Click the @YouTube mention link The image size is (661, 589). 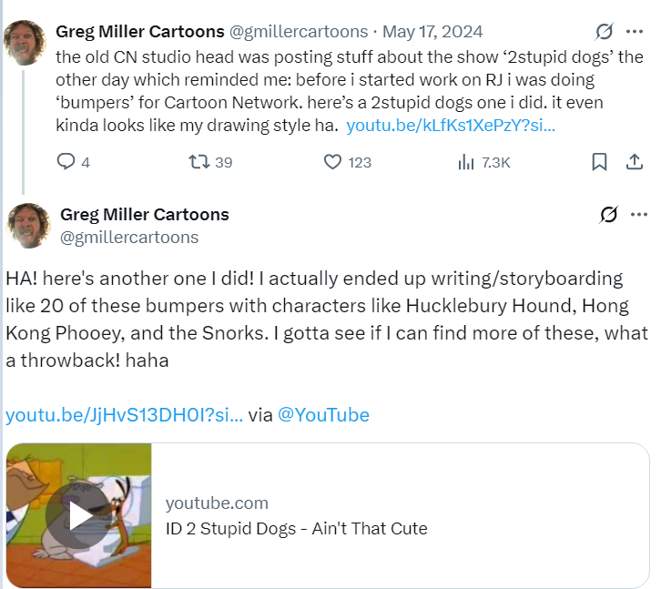[323, 415]
